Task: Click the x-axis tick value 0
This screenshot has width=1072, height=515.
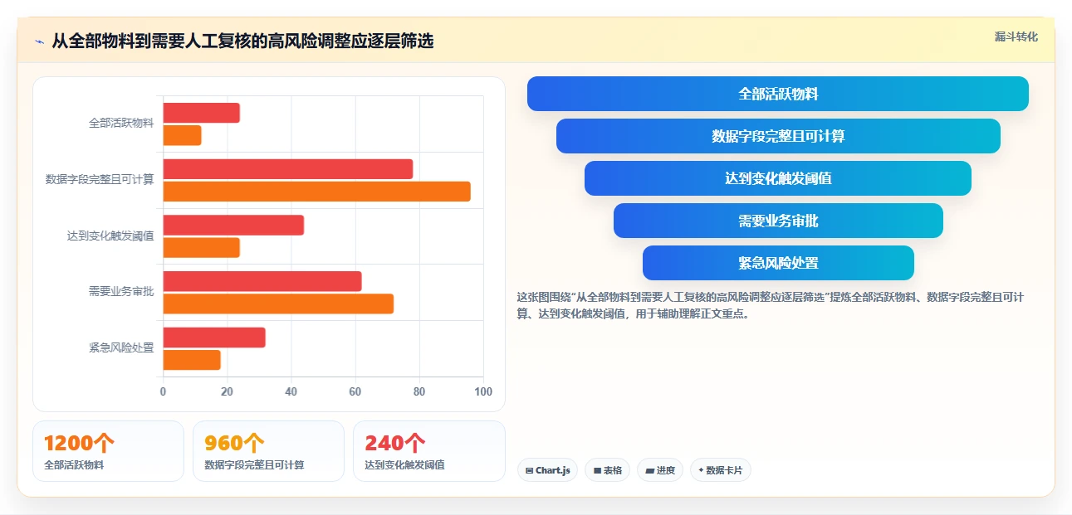Action: coord(163,392)
